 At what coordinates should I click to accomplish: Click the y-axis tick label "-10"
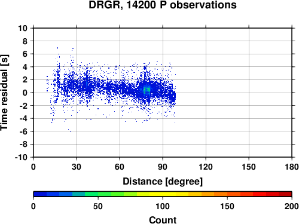[21, 157]
